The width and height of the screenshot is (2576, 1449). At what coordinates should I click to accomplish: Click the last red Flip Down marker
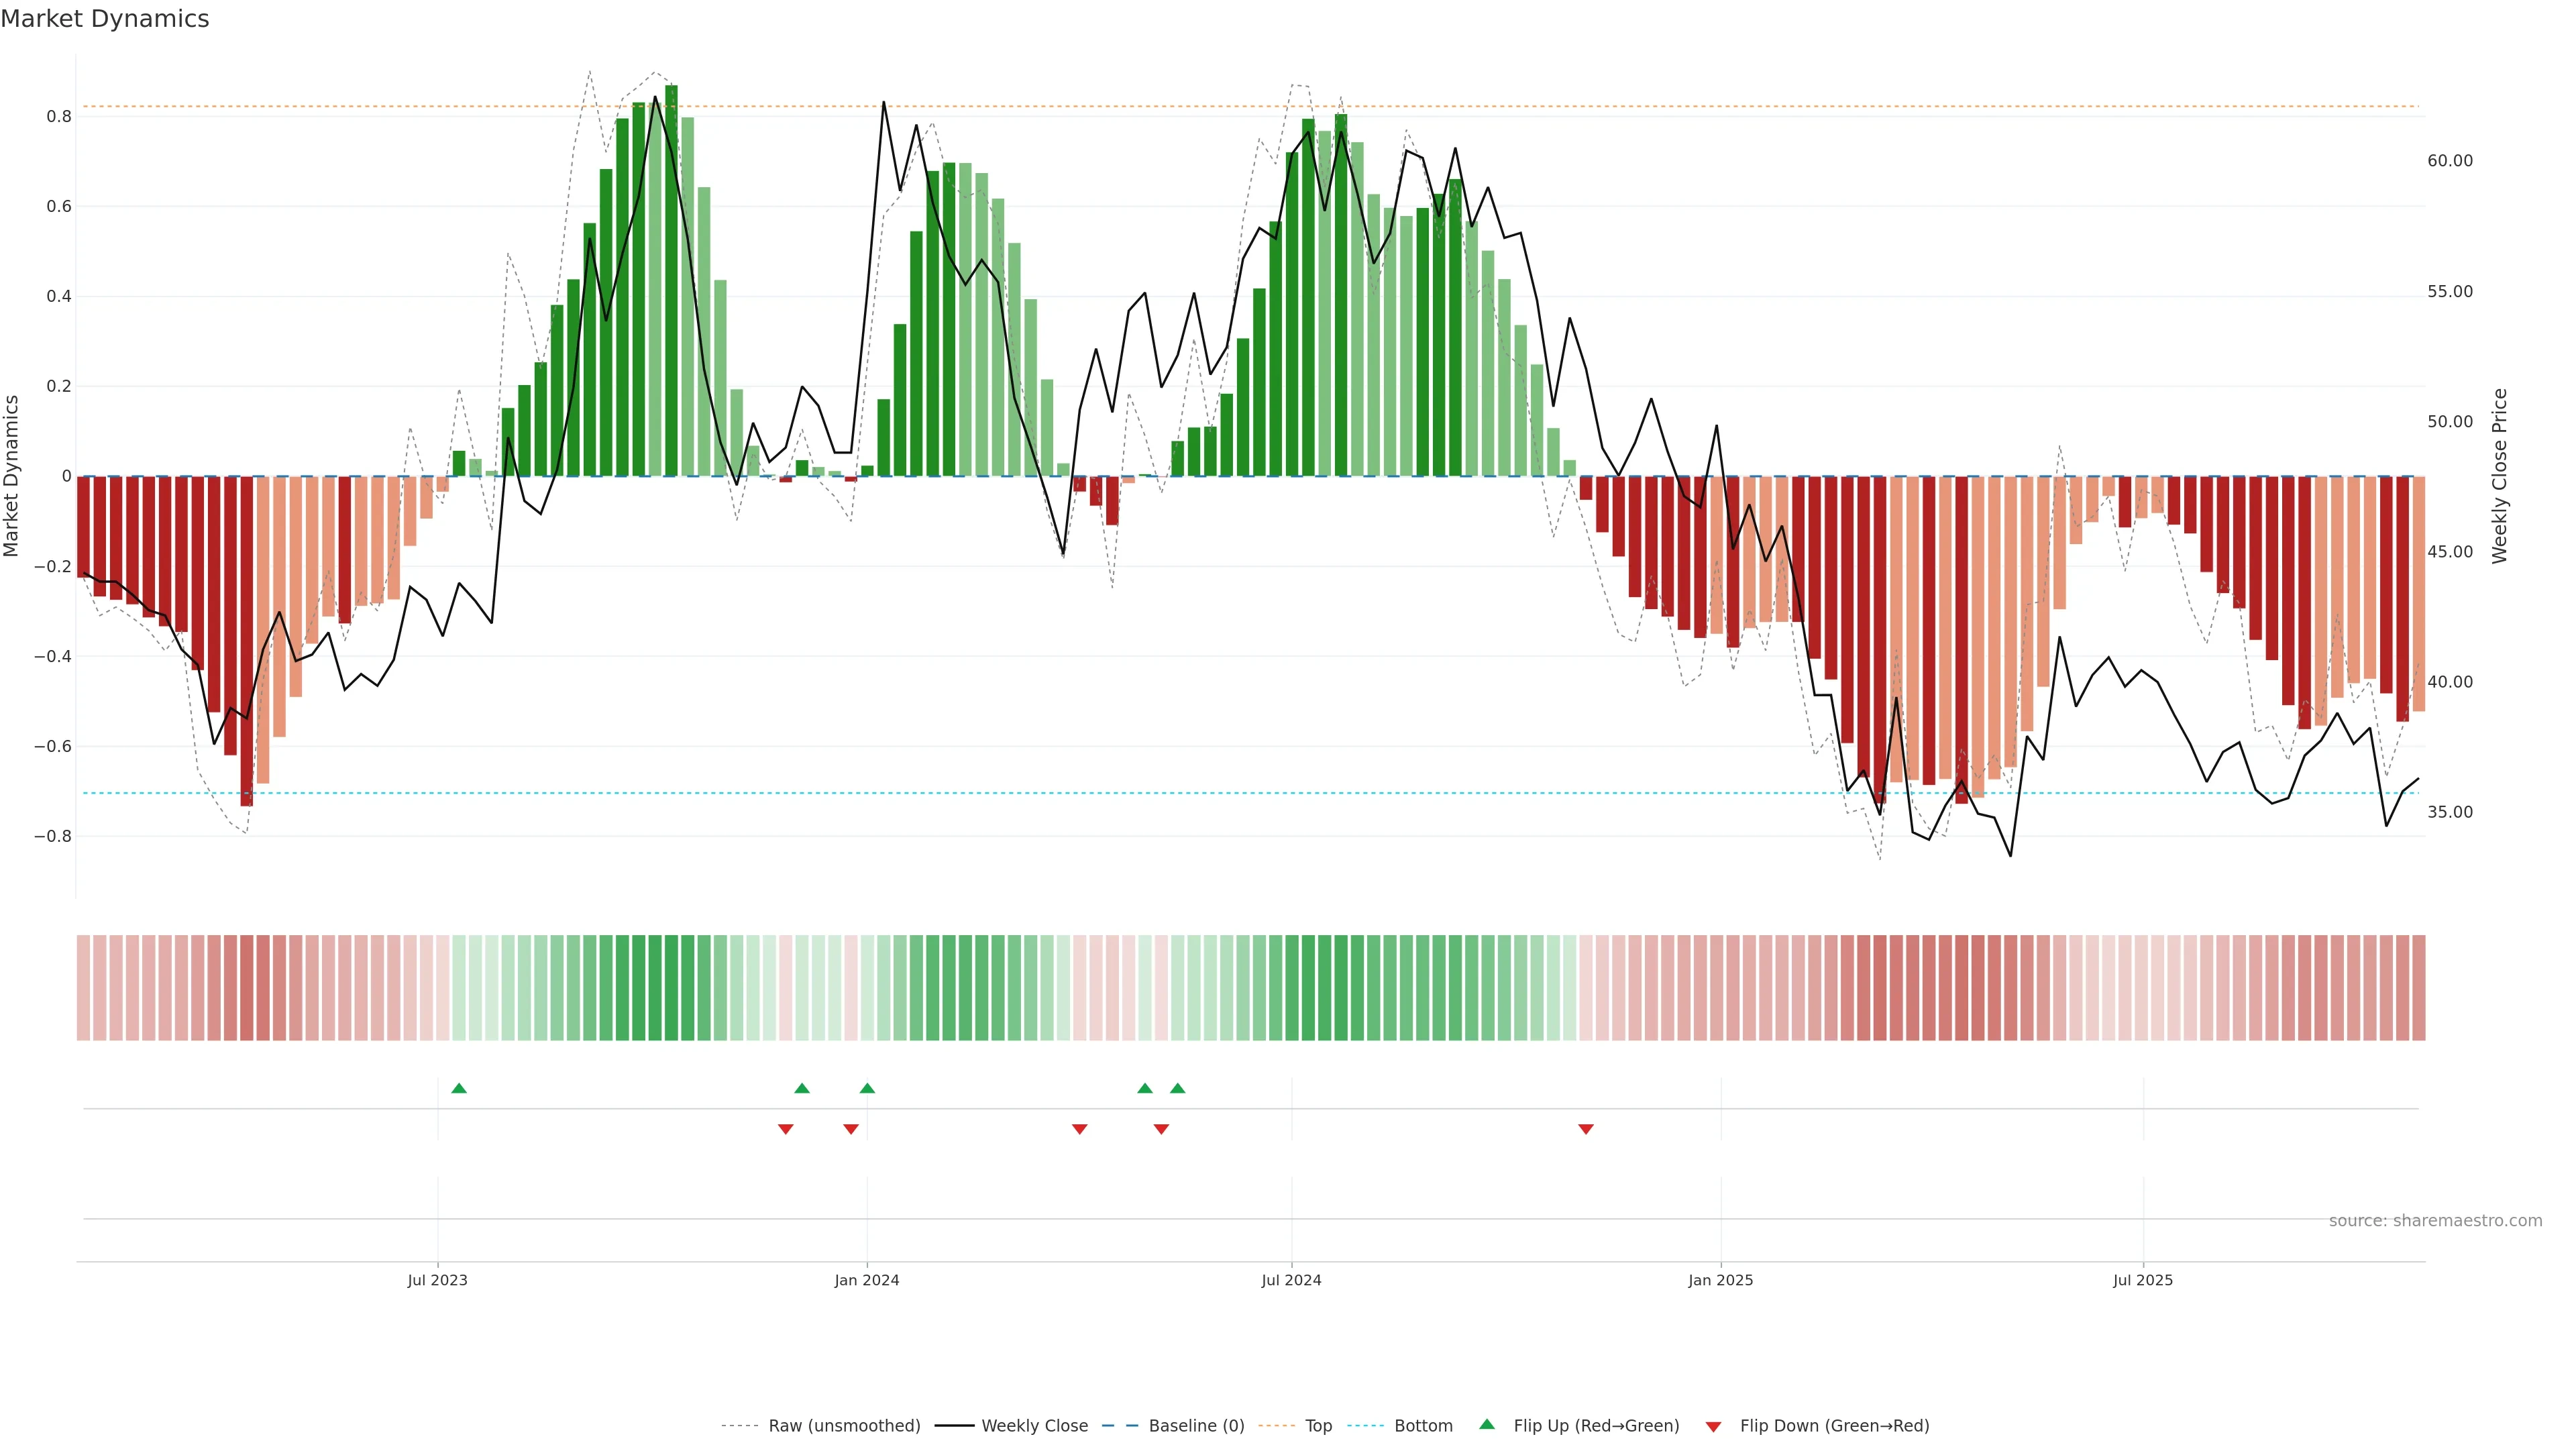tap(1585, 1129)
